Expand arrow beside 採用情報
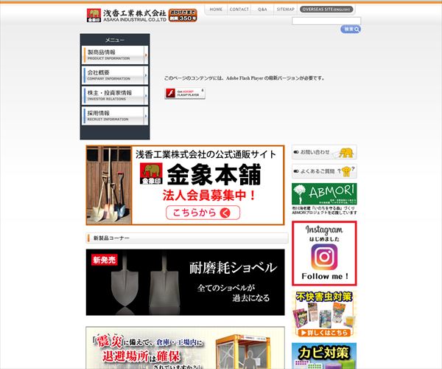Image resolution: width=442 pixels, height=369 pixels. click(x=146, y=116)
